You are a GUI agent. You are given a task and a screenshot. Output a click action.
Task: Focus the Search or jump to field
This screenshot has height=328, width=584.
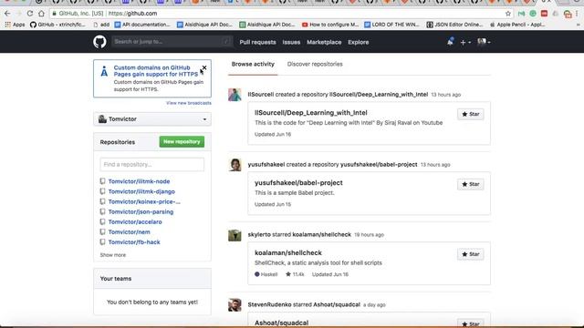tap(172, 42)
